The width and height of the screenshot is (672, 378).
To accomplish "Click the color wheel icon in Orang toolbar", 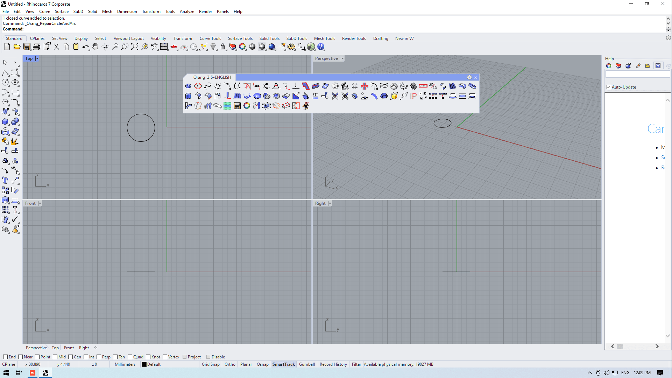I will tap(247, 106).
